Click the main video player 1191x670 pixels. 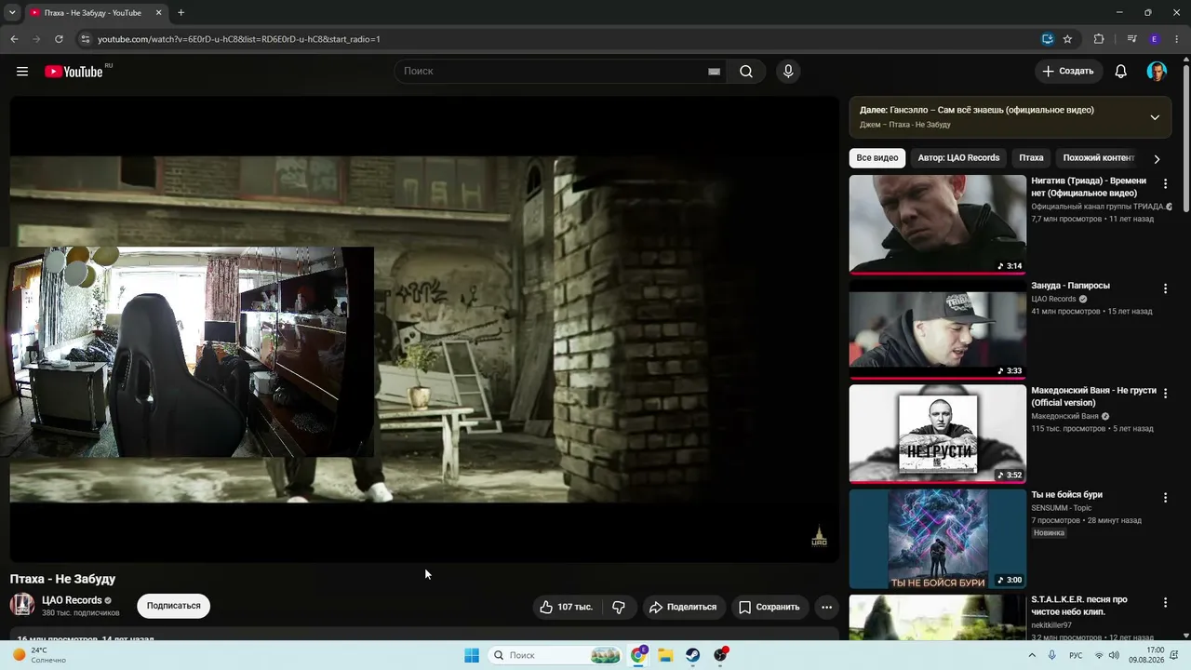424,329
